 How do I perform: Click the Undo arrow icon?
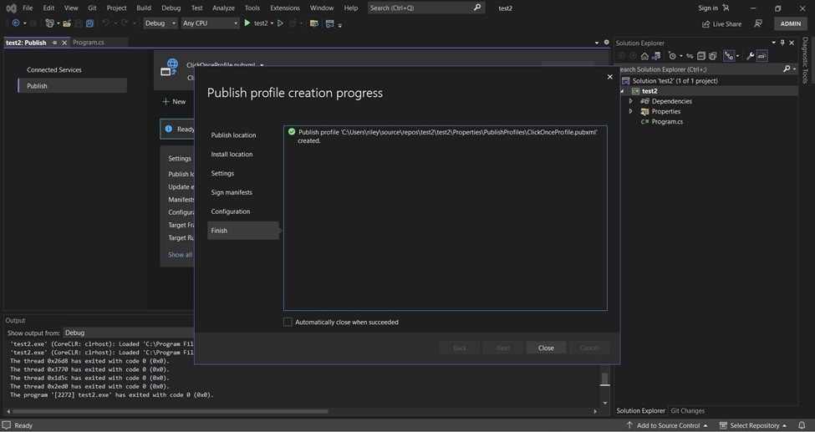pyautogui.click(x=105, y=23)
